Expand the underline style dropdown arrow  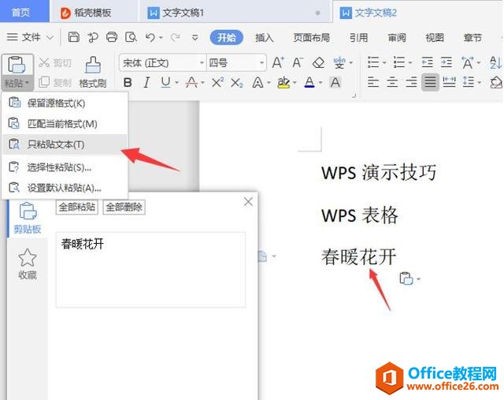tap(176, 83)
